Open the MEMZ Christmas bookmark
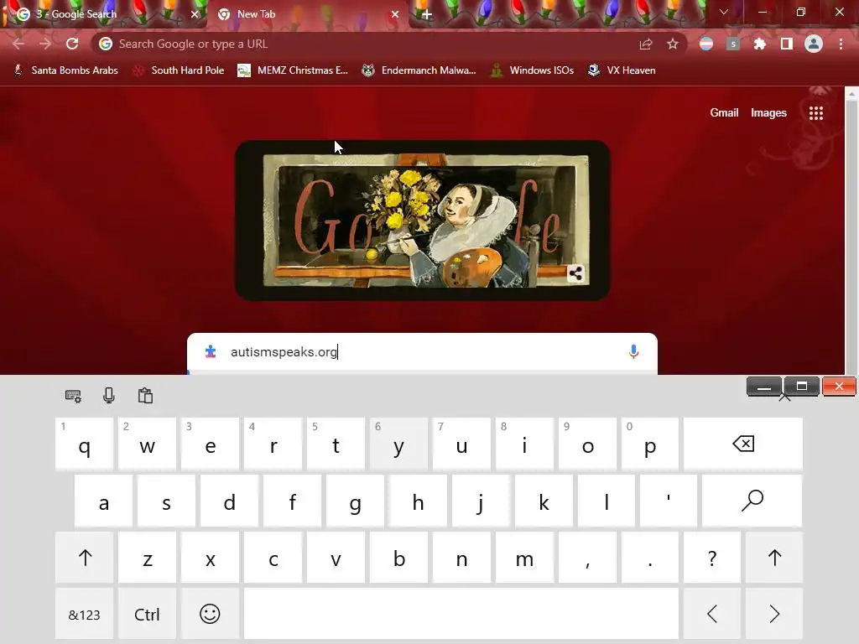 pos(293,70)
